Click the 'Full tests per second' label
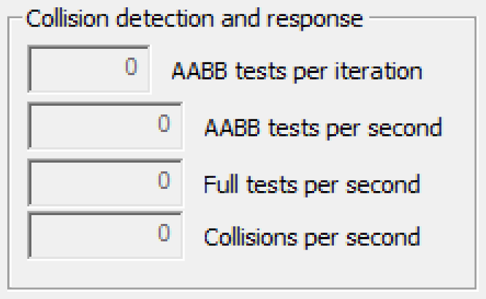The height and width of the screenshot is (299, 486). [312, 183]
